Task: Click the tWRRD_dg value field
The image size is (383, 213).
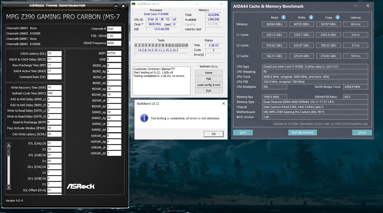Action: 114,118
